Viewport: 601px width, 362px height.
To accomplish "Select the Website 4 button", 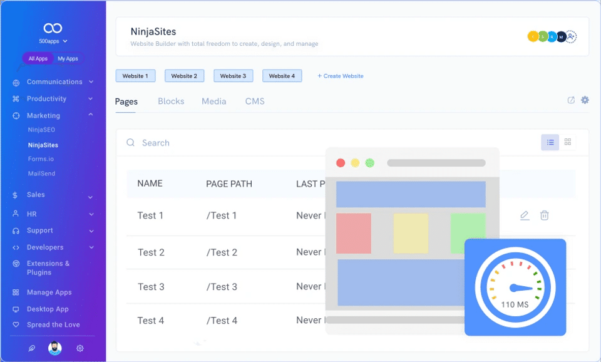I will [x=282, y=76].
